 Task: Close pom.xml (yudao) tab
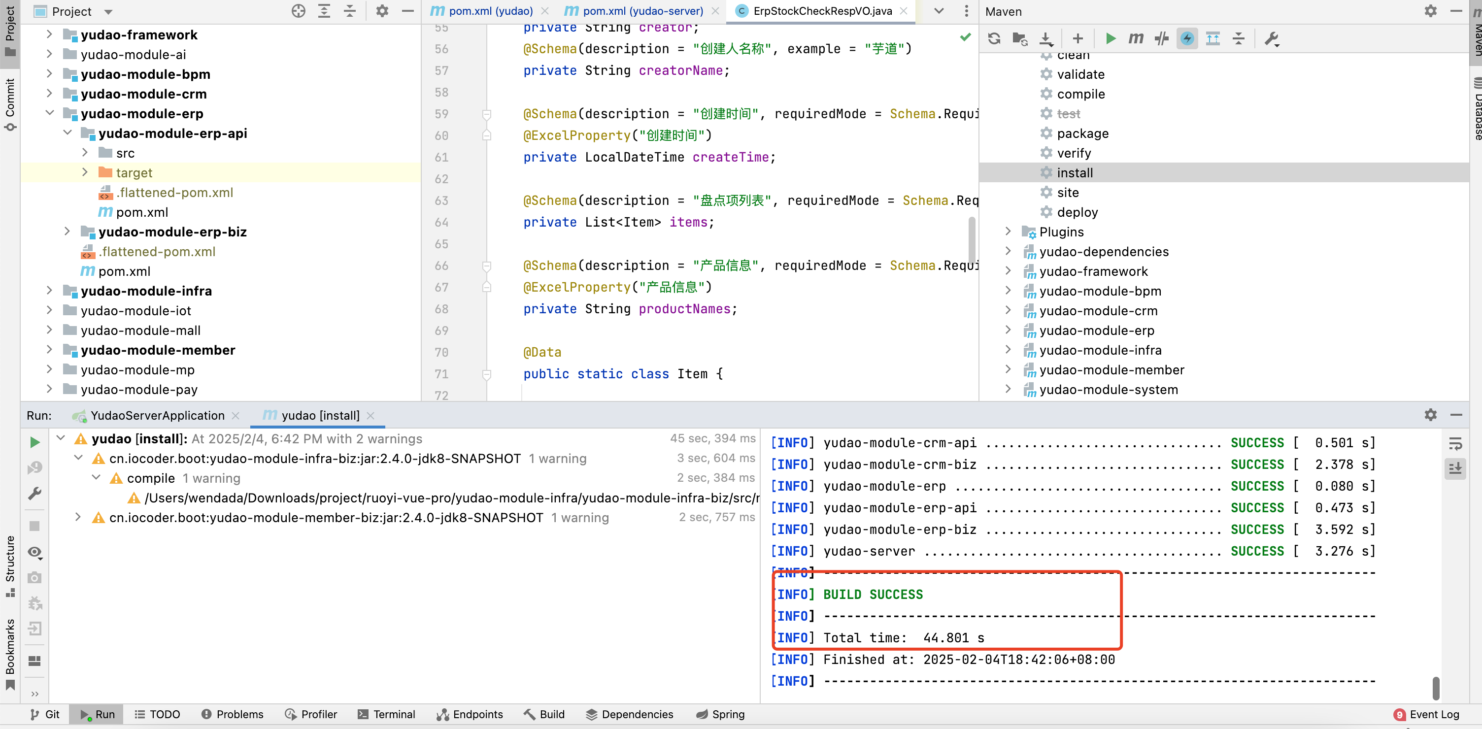(x=545, y=11)
